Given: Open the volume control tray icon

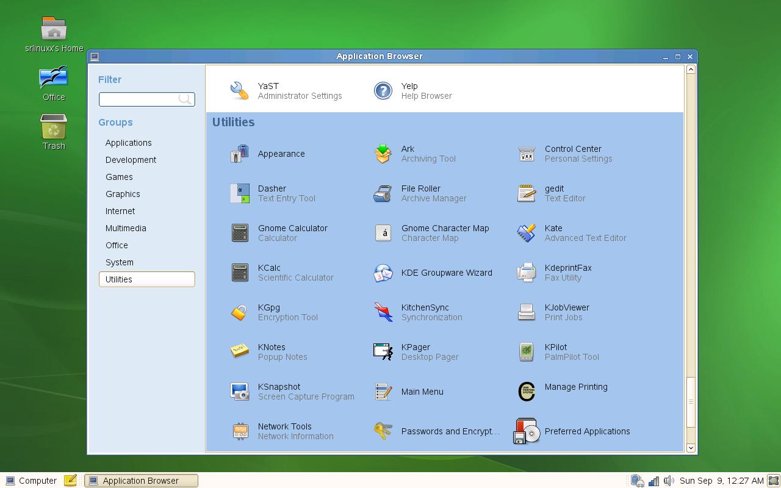Looking at the screenshot, I should tap(669, 481).
